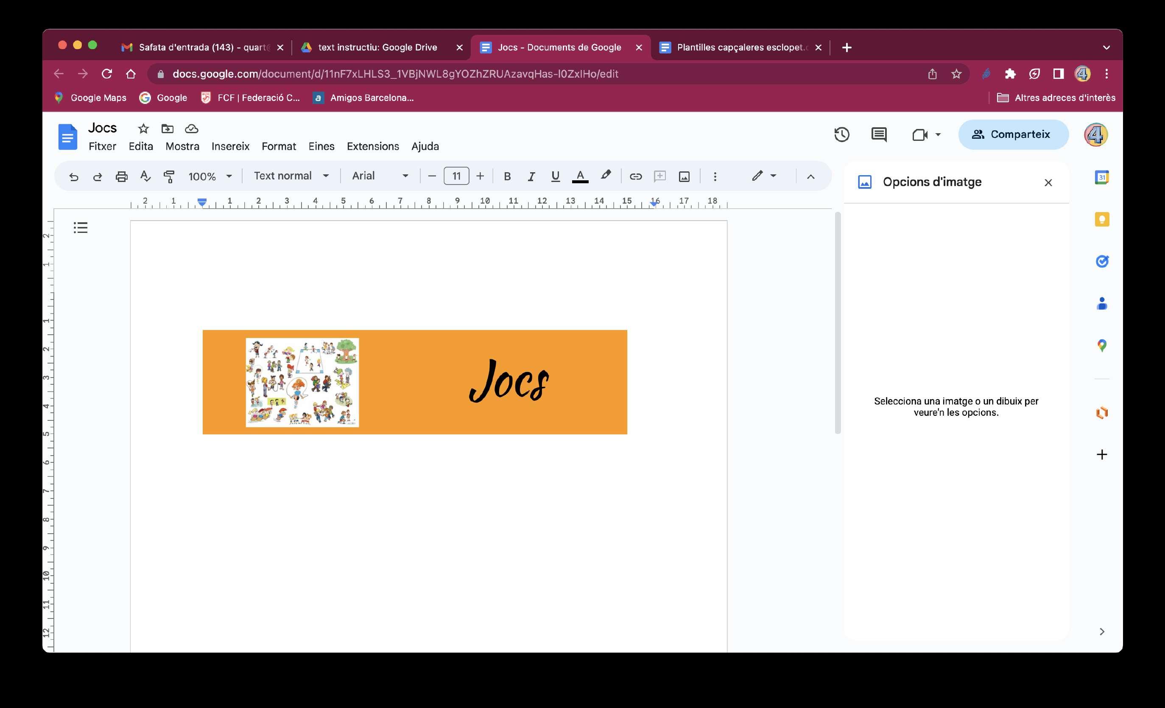Viewport: 1165px width, 708px height.
Task: Open the Insereix menu
Action: 230,146
